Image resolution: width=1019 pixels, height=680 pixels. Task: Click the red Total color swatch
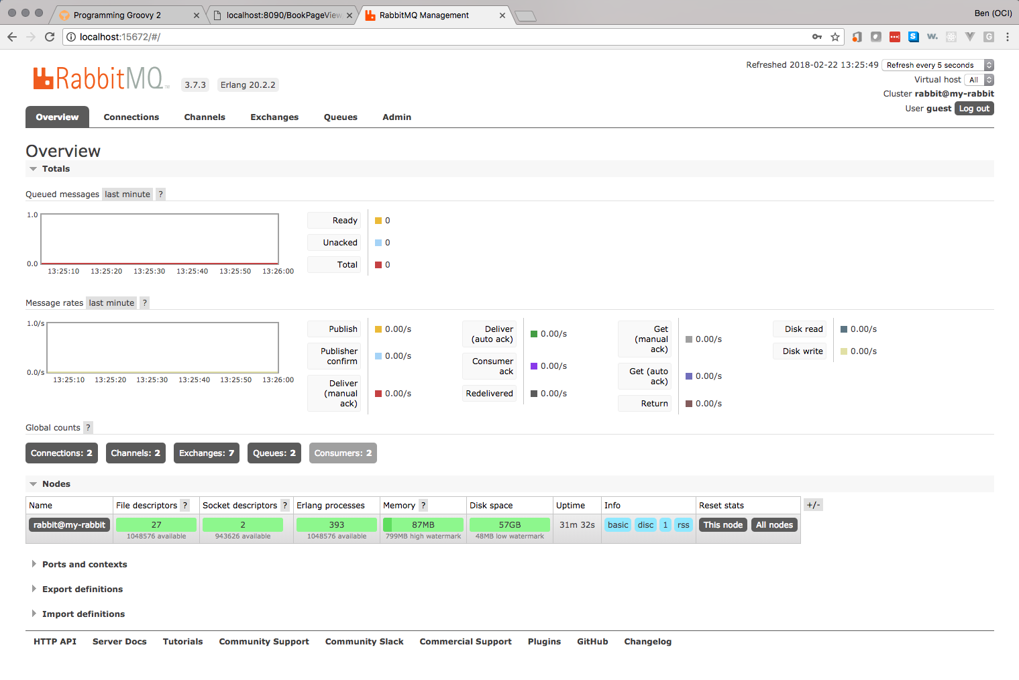(x=378, y=265)
